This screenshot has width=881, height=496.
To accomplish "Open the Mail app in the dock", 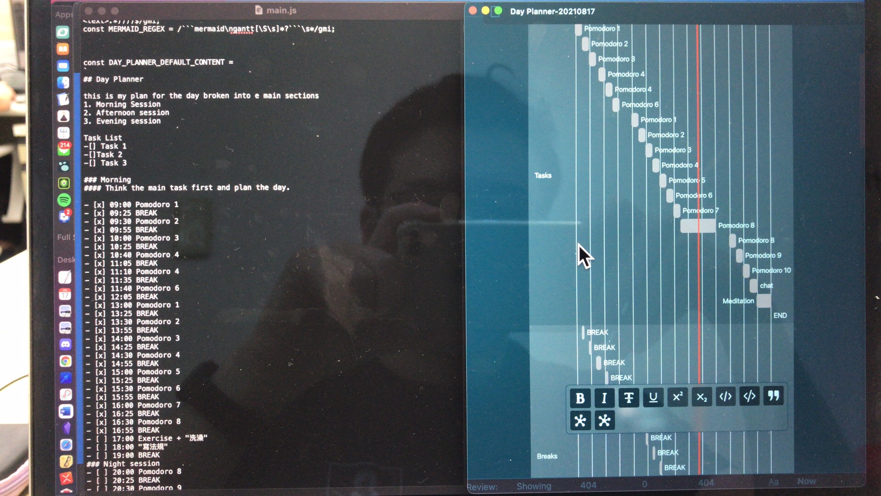I will click(63, 66).
